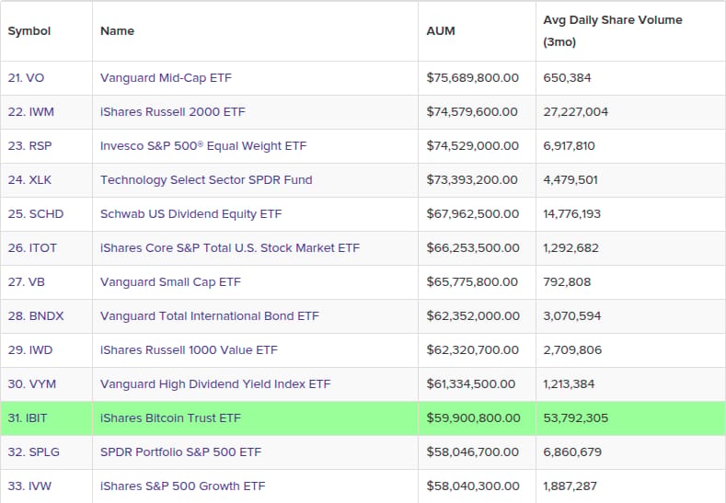
Task: Select AUM value $67,962,500.00
Action: coord(473,213)
